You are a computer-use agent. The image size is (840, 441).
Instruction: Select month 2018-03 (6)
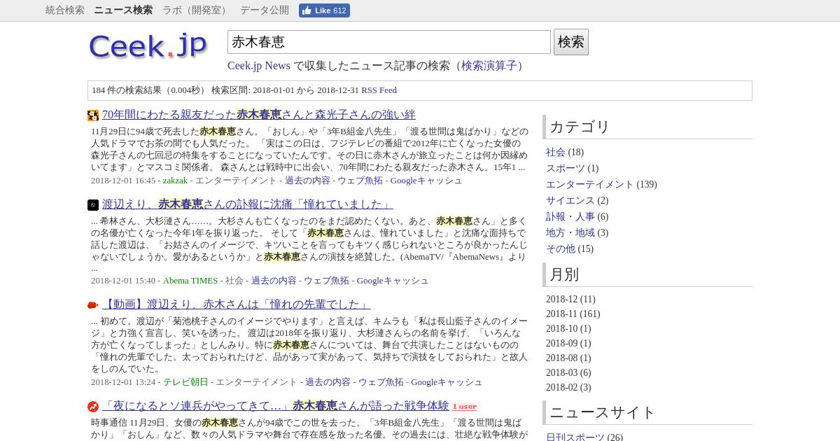(568, 373)
